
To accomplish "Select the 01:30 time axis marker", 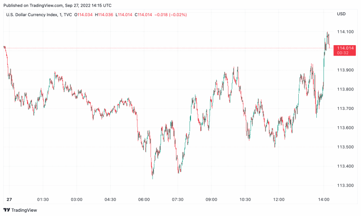I will click(43, 199).
